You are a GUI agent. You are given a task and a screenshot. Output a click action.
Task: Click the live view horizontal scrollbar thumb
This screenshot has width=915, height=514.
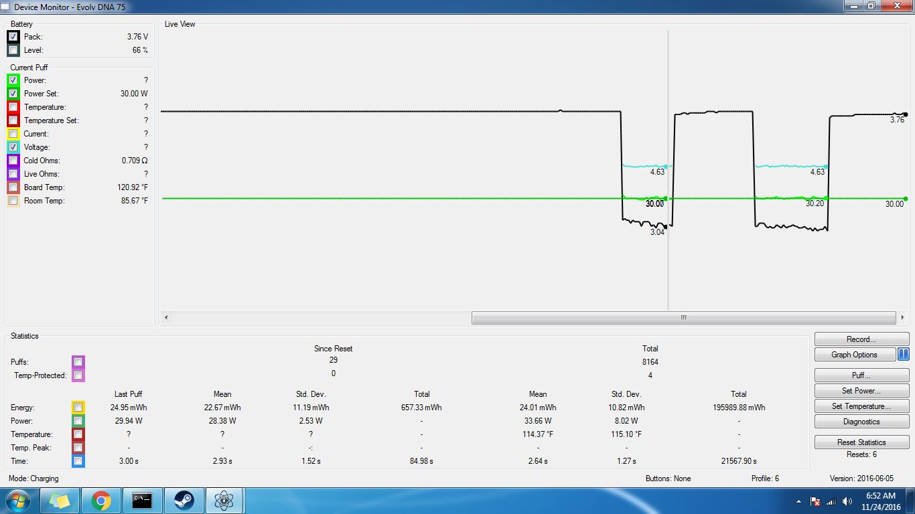[x=683, y=318]
